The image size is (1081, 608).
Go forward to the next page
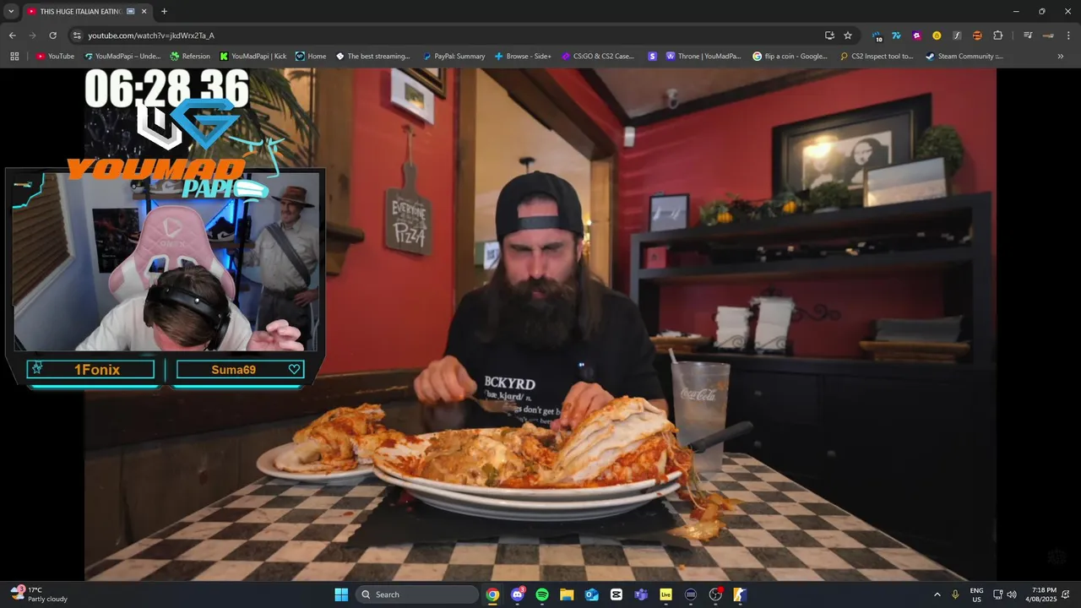[32, 35]
